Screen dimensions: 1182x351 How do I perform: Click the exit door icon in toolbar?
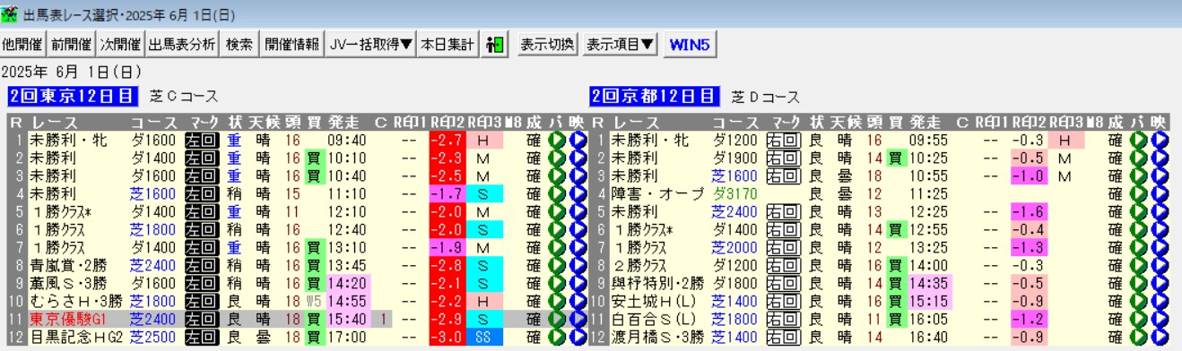(x=494, y=44)
